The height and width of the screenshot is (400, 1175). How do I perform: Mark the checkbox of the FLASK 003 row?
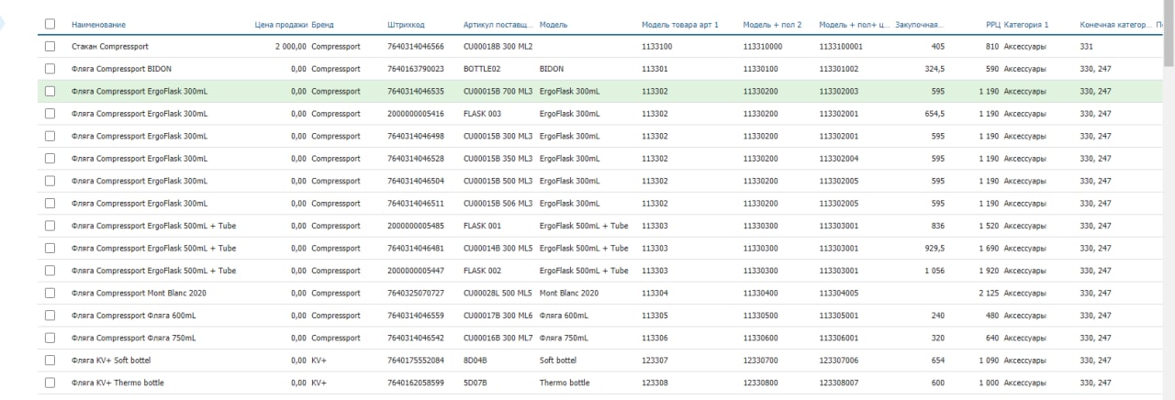pos(50,114)
